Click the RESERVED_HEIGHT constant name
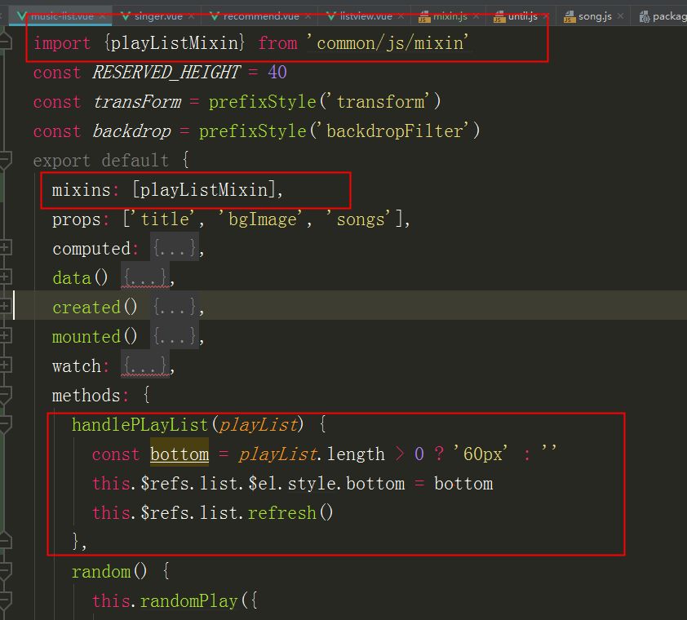This screenshot has width=687, height=620. point(166,73)
